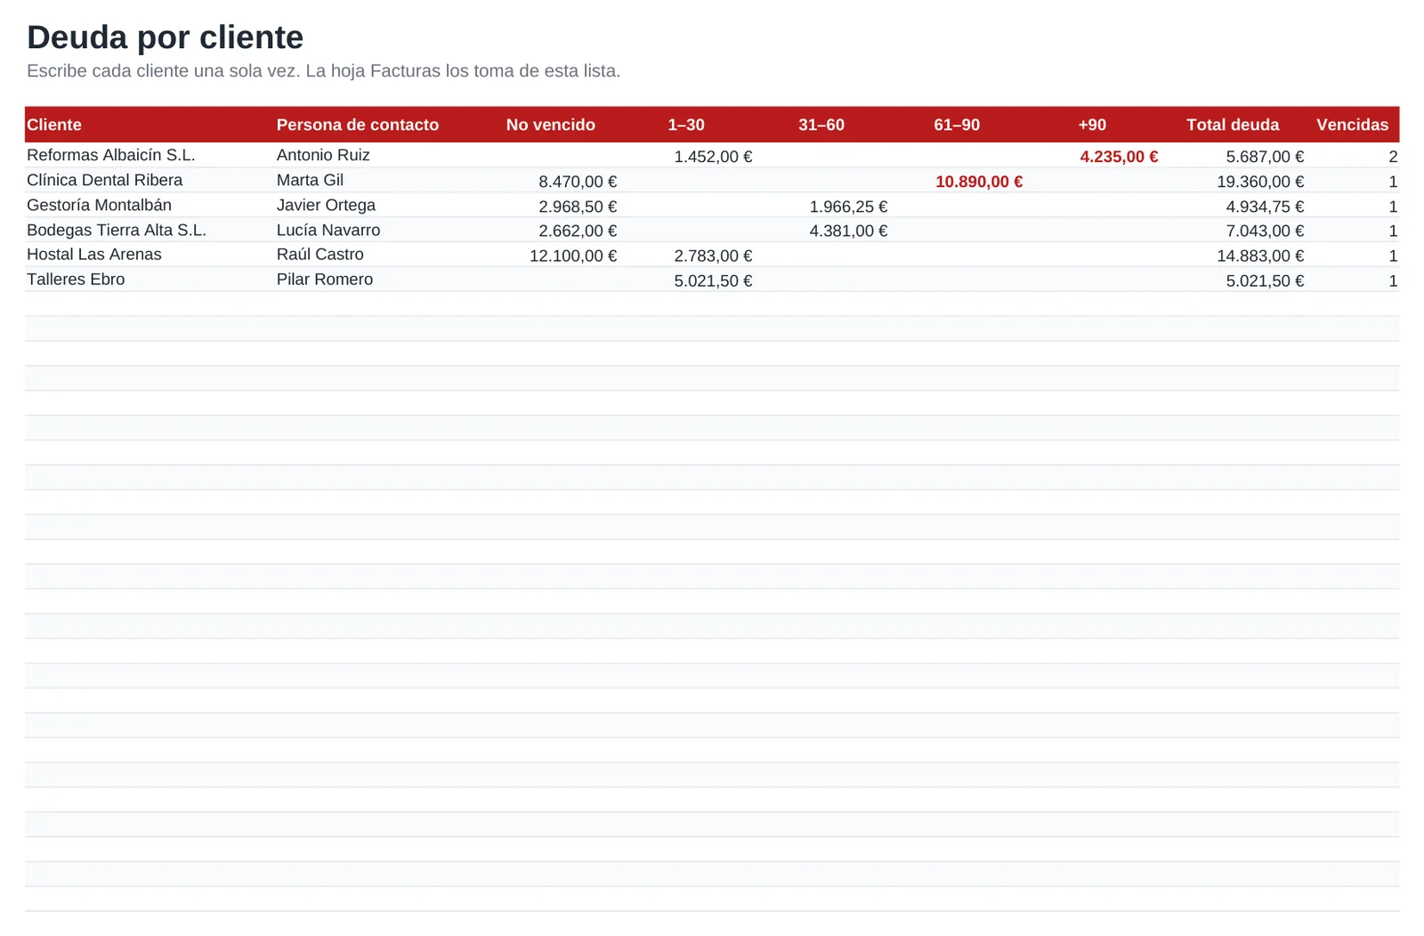Image resolution: width=1424 pixels, height=936 pixels.
Task: Click the '12.100,00 €' cell
Action: tap(573, 256)
